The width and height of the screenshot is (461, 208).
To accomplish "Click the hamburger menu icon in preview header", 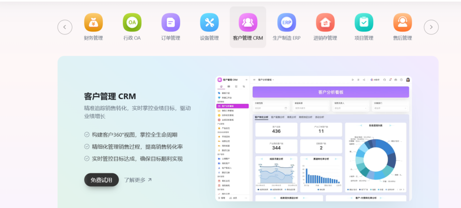I will (x=254, y=80).
